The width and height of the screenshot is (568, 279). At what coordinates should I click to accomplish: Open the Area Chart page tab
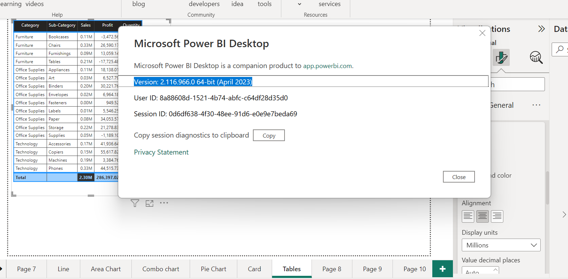[x=106, y=269]
